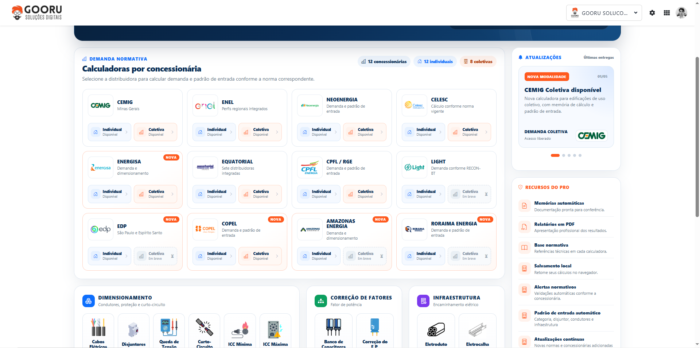
Task: Click the Amazonas Energia logo
Action: [x=310, y=229]
